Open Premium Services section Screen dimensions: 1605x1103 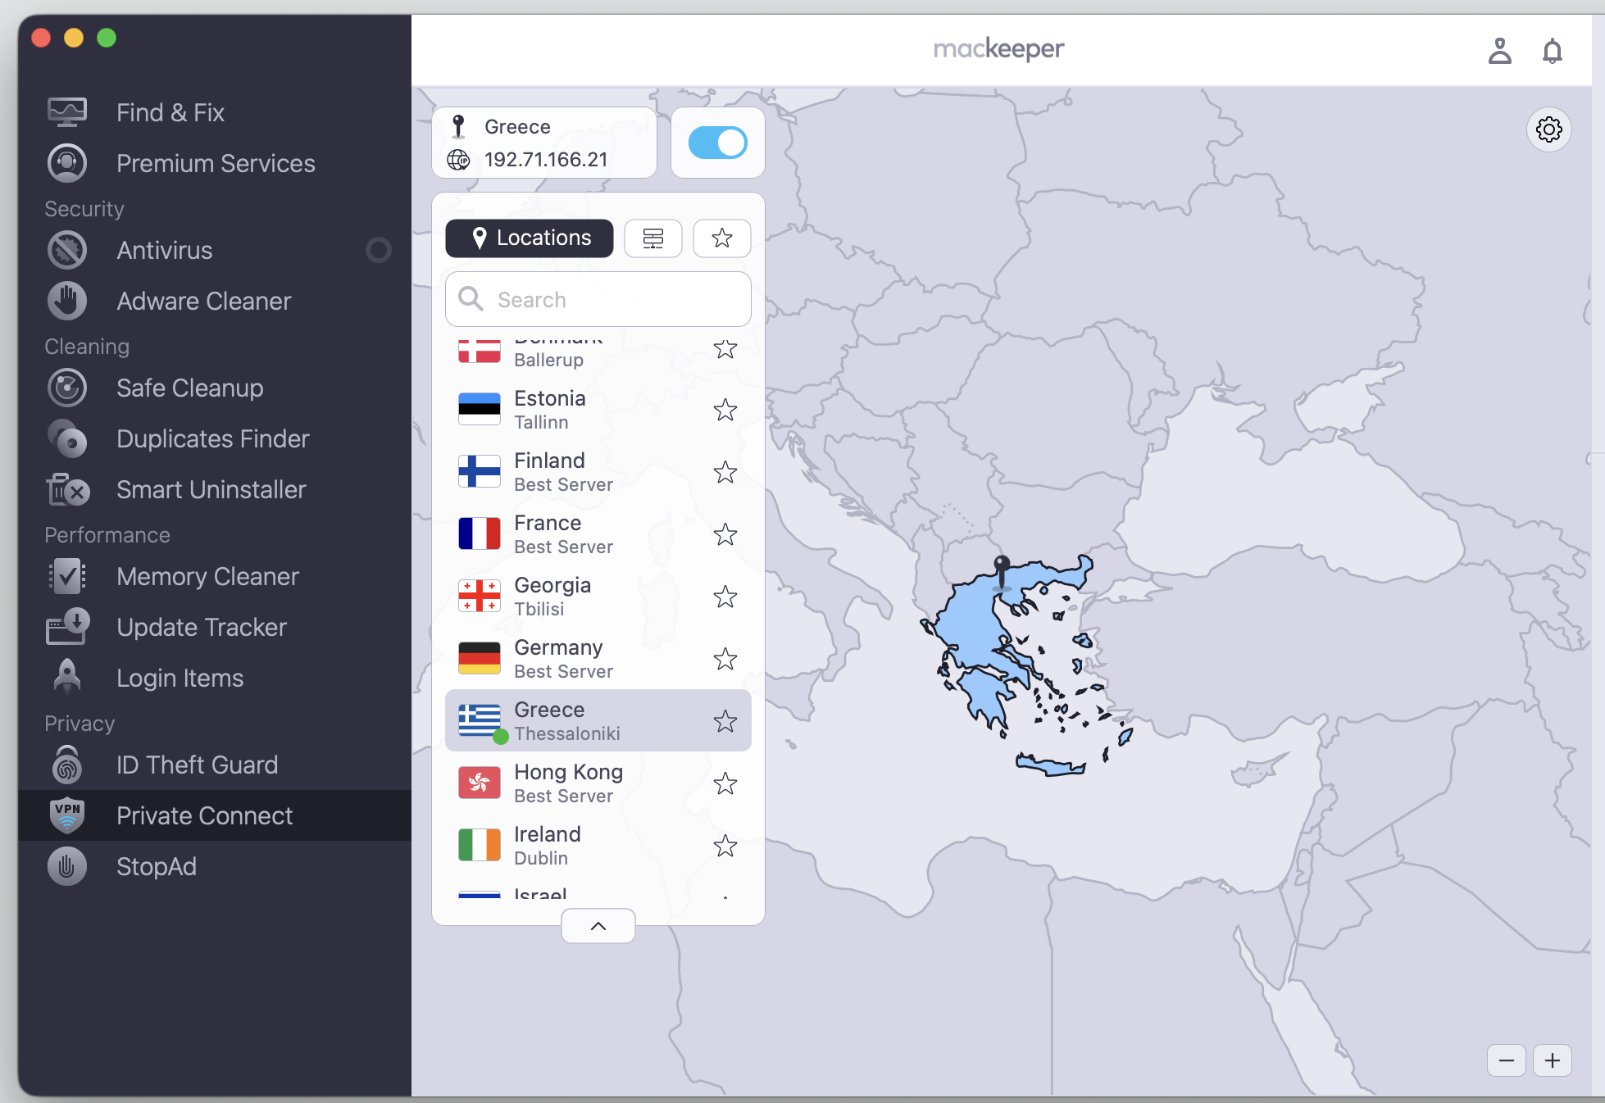coord(215,163)
